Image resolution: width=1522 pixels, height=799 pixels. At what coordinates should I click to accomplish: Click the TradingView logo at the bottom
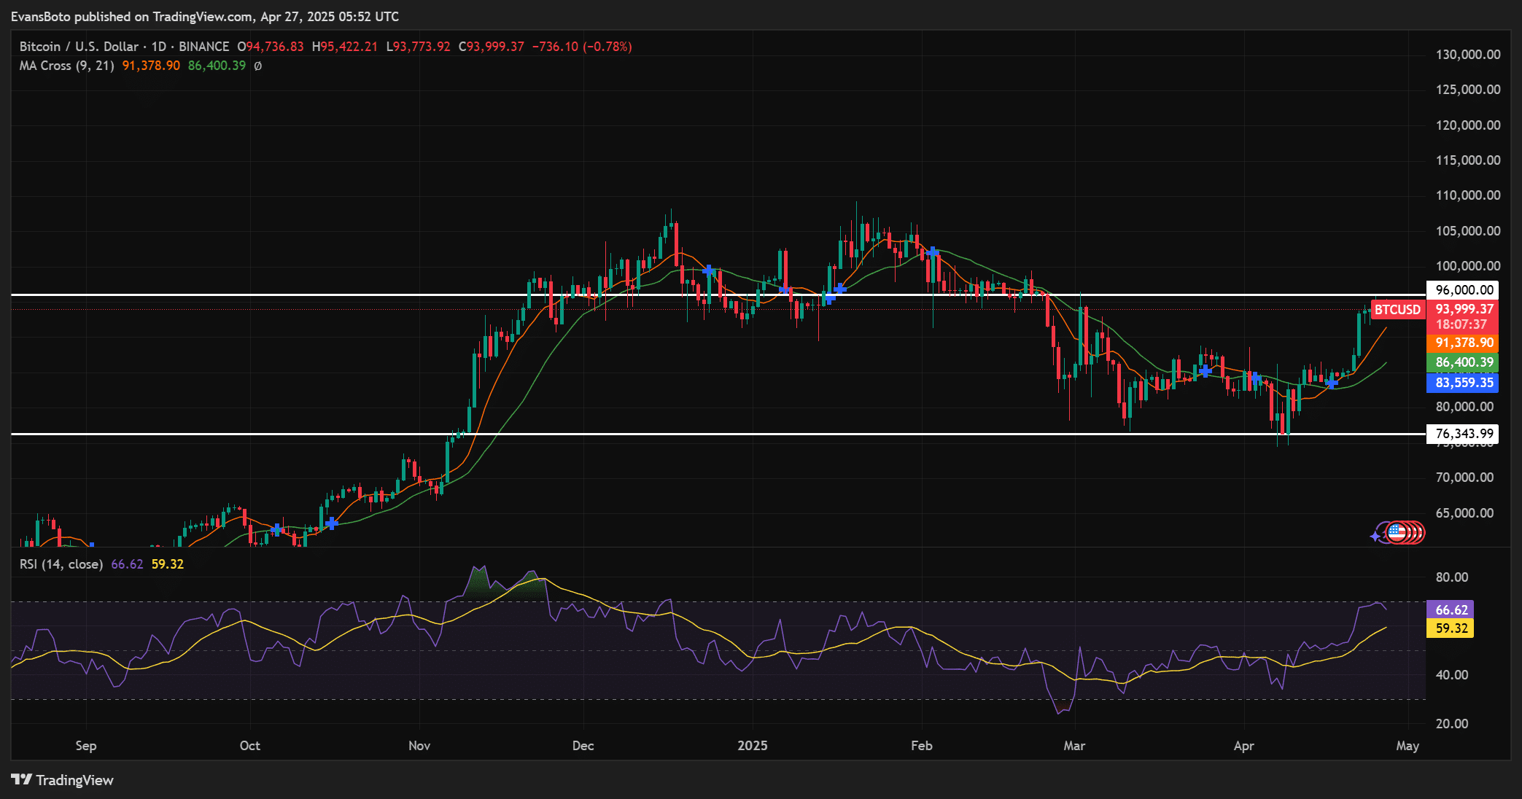click(x=63, y=780)
